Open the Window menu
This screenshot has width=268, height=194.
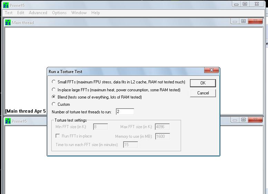pos(79,13)
